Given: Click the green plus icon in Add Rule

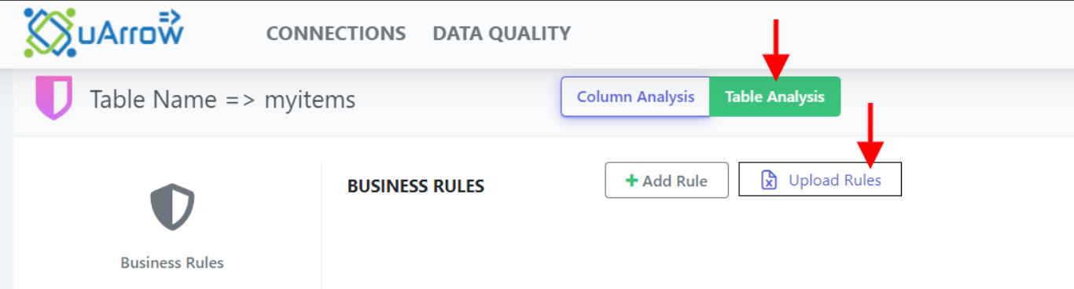Looking at the screenshot, I should pyautogui.click(x=631, y=181).
